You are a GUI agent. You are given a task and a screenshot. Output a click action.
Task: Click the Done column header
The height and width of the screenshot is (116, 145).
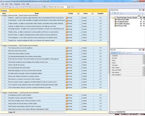[x=4, y=13]
